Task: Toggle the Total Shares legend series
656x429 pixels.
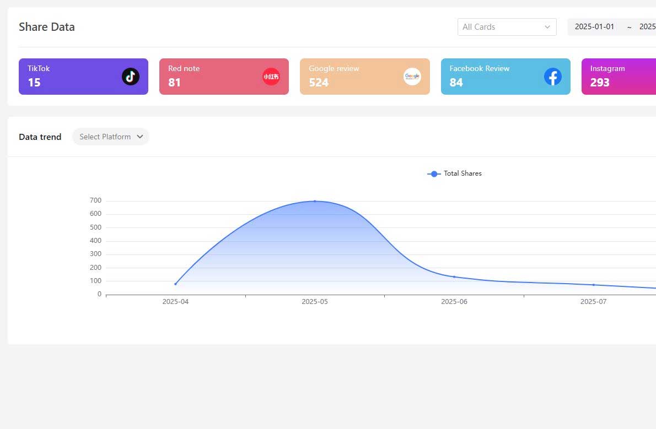Action: click(454, 173)
